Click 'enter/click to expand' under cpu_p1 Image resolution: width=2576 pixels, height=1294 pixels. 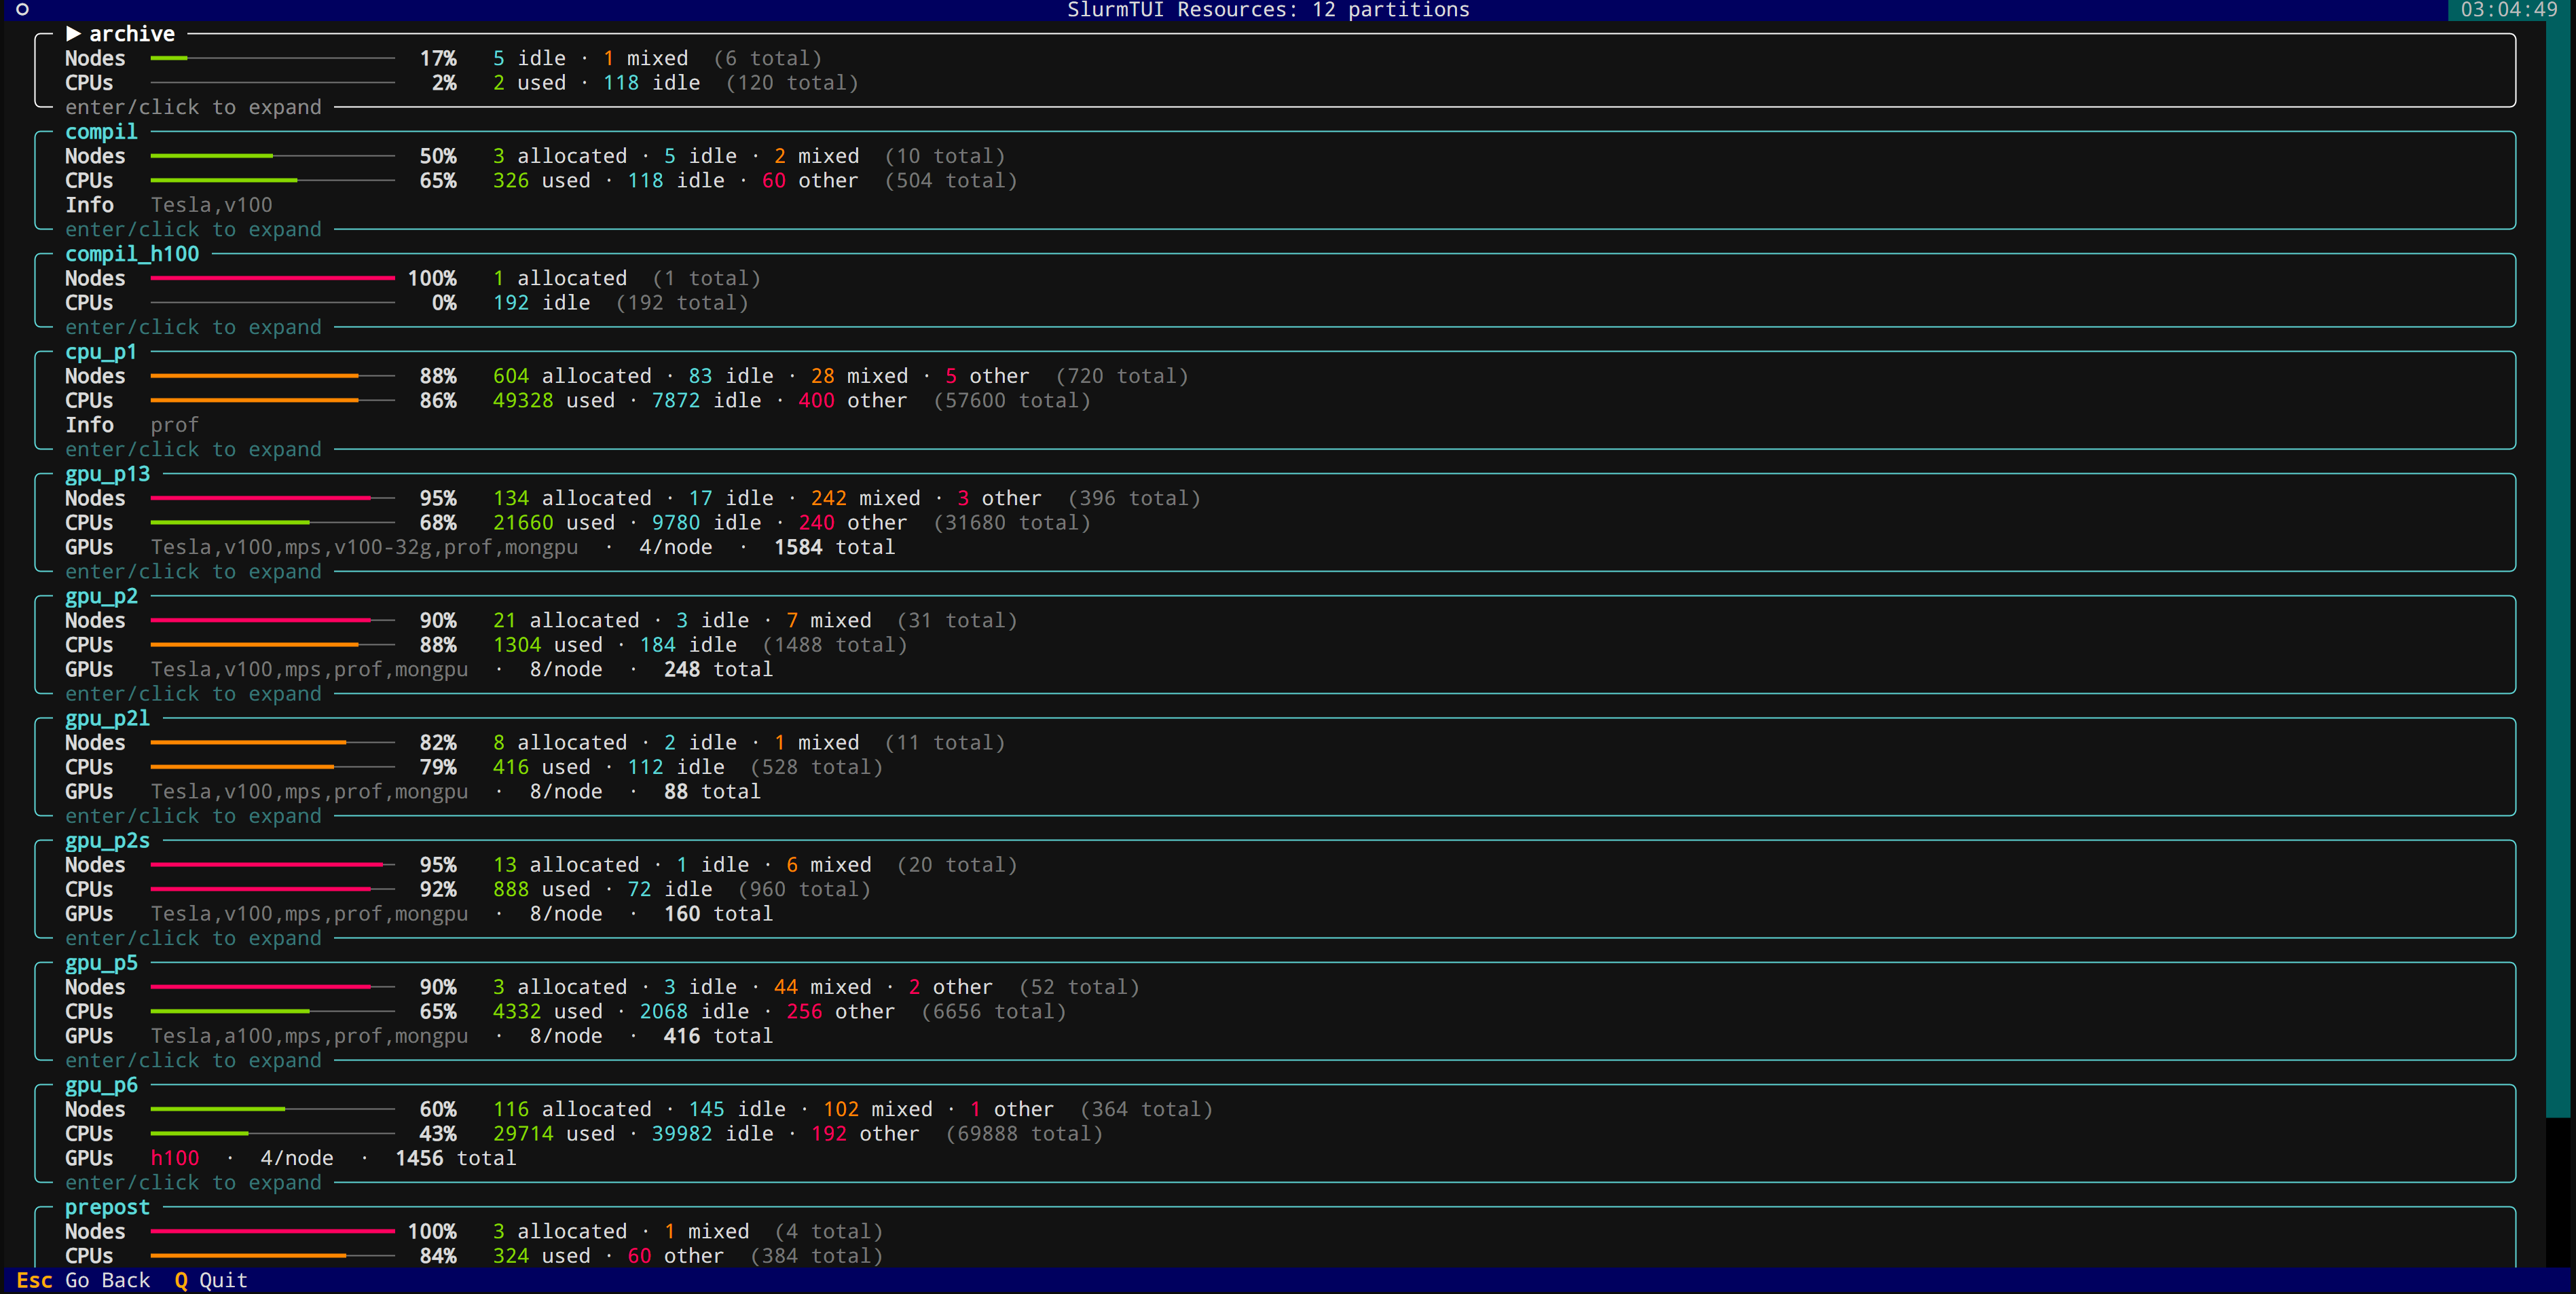click(x=193, y=449)
